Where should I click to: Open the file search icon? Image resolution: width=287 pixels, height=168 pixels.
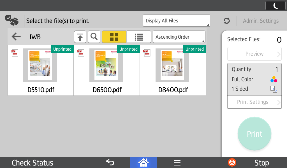point(94,37)
